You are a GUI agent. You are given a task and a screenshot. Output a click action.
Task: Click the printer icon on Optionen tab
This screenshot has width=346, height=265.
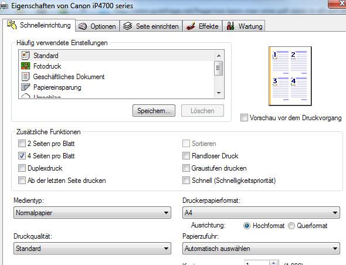[83, 26]
